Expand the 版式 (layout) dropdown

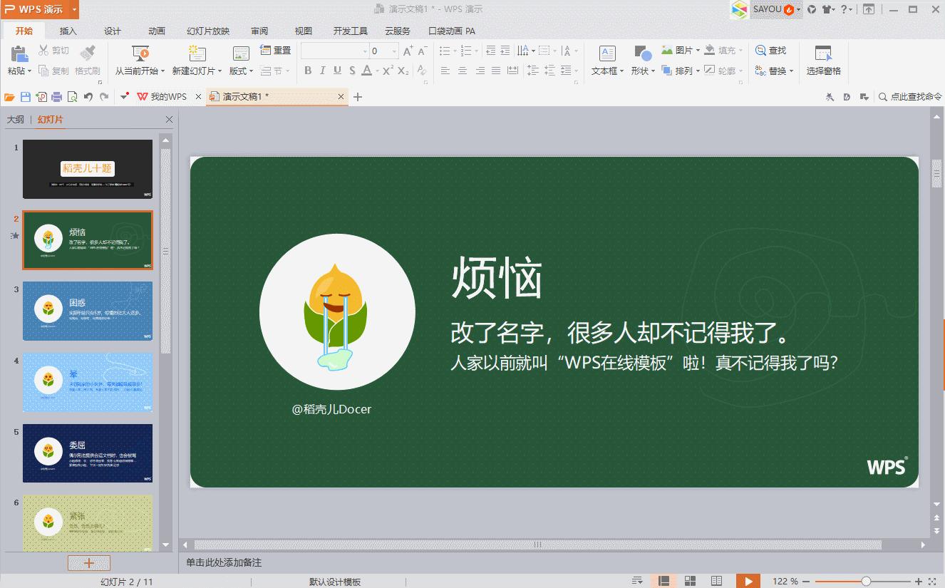241,71
